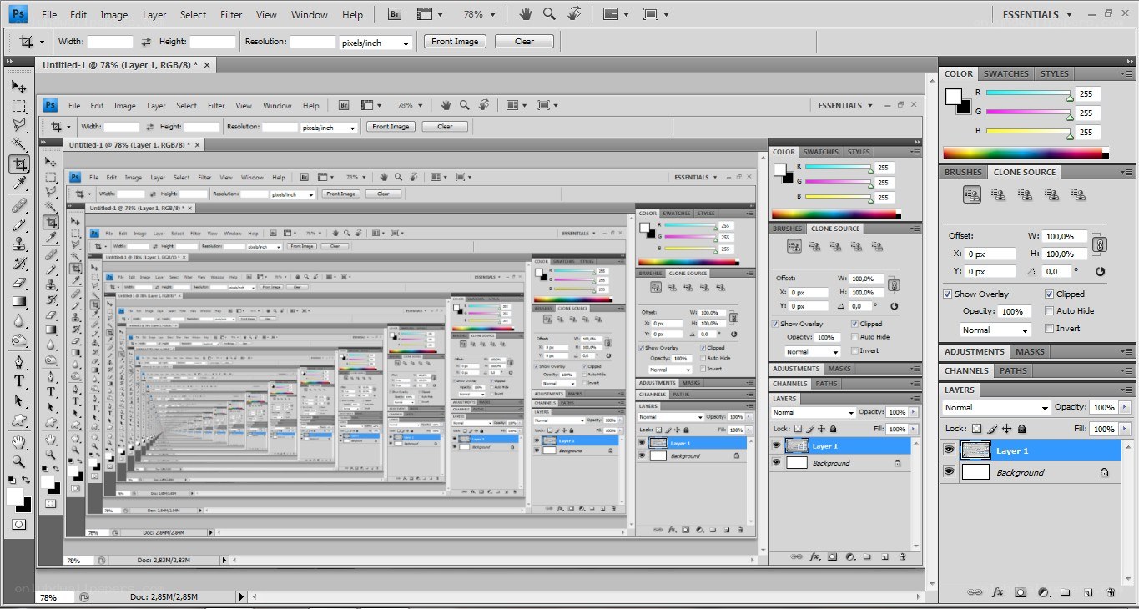
Task: Select the Blur tool in outermost toolbox
Action: coord(18,320)
